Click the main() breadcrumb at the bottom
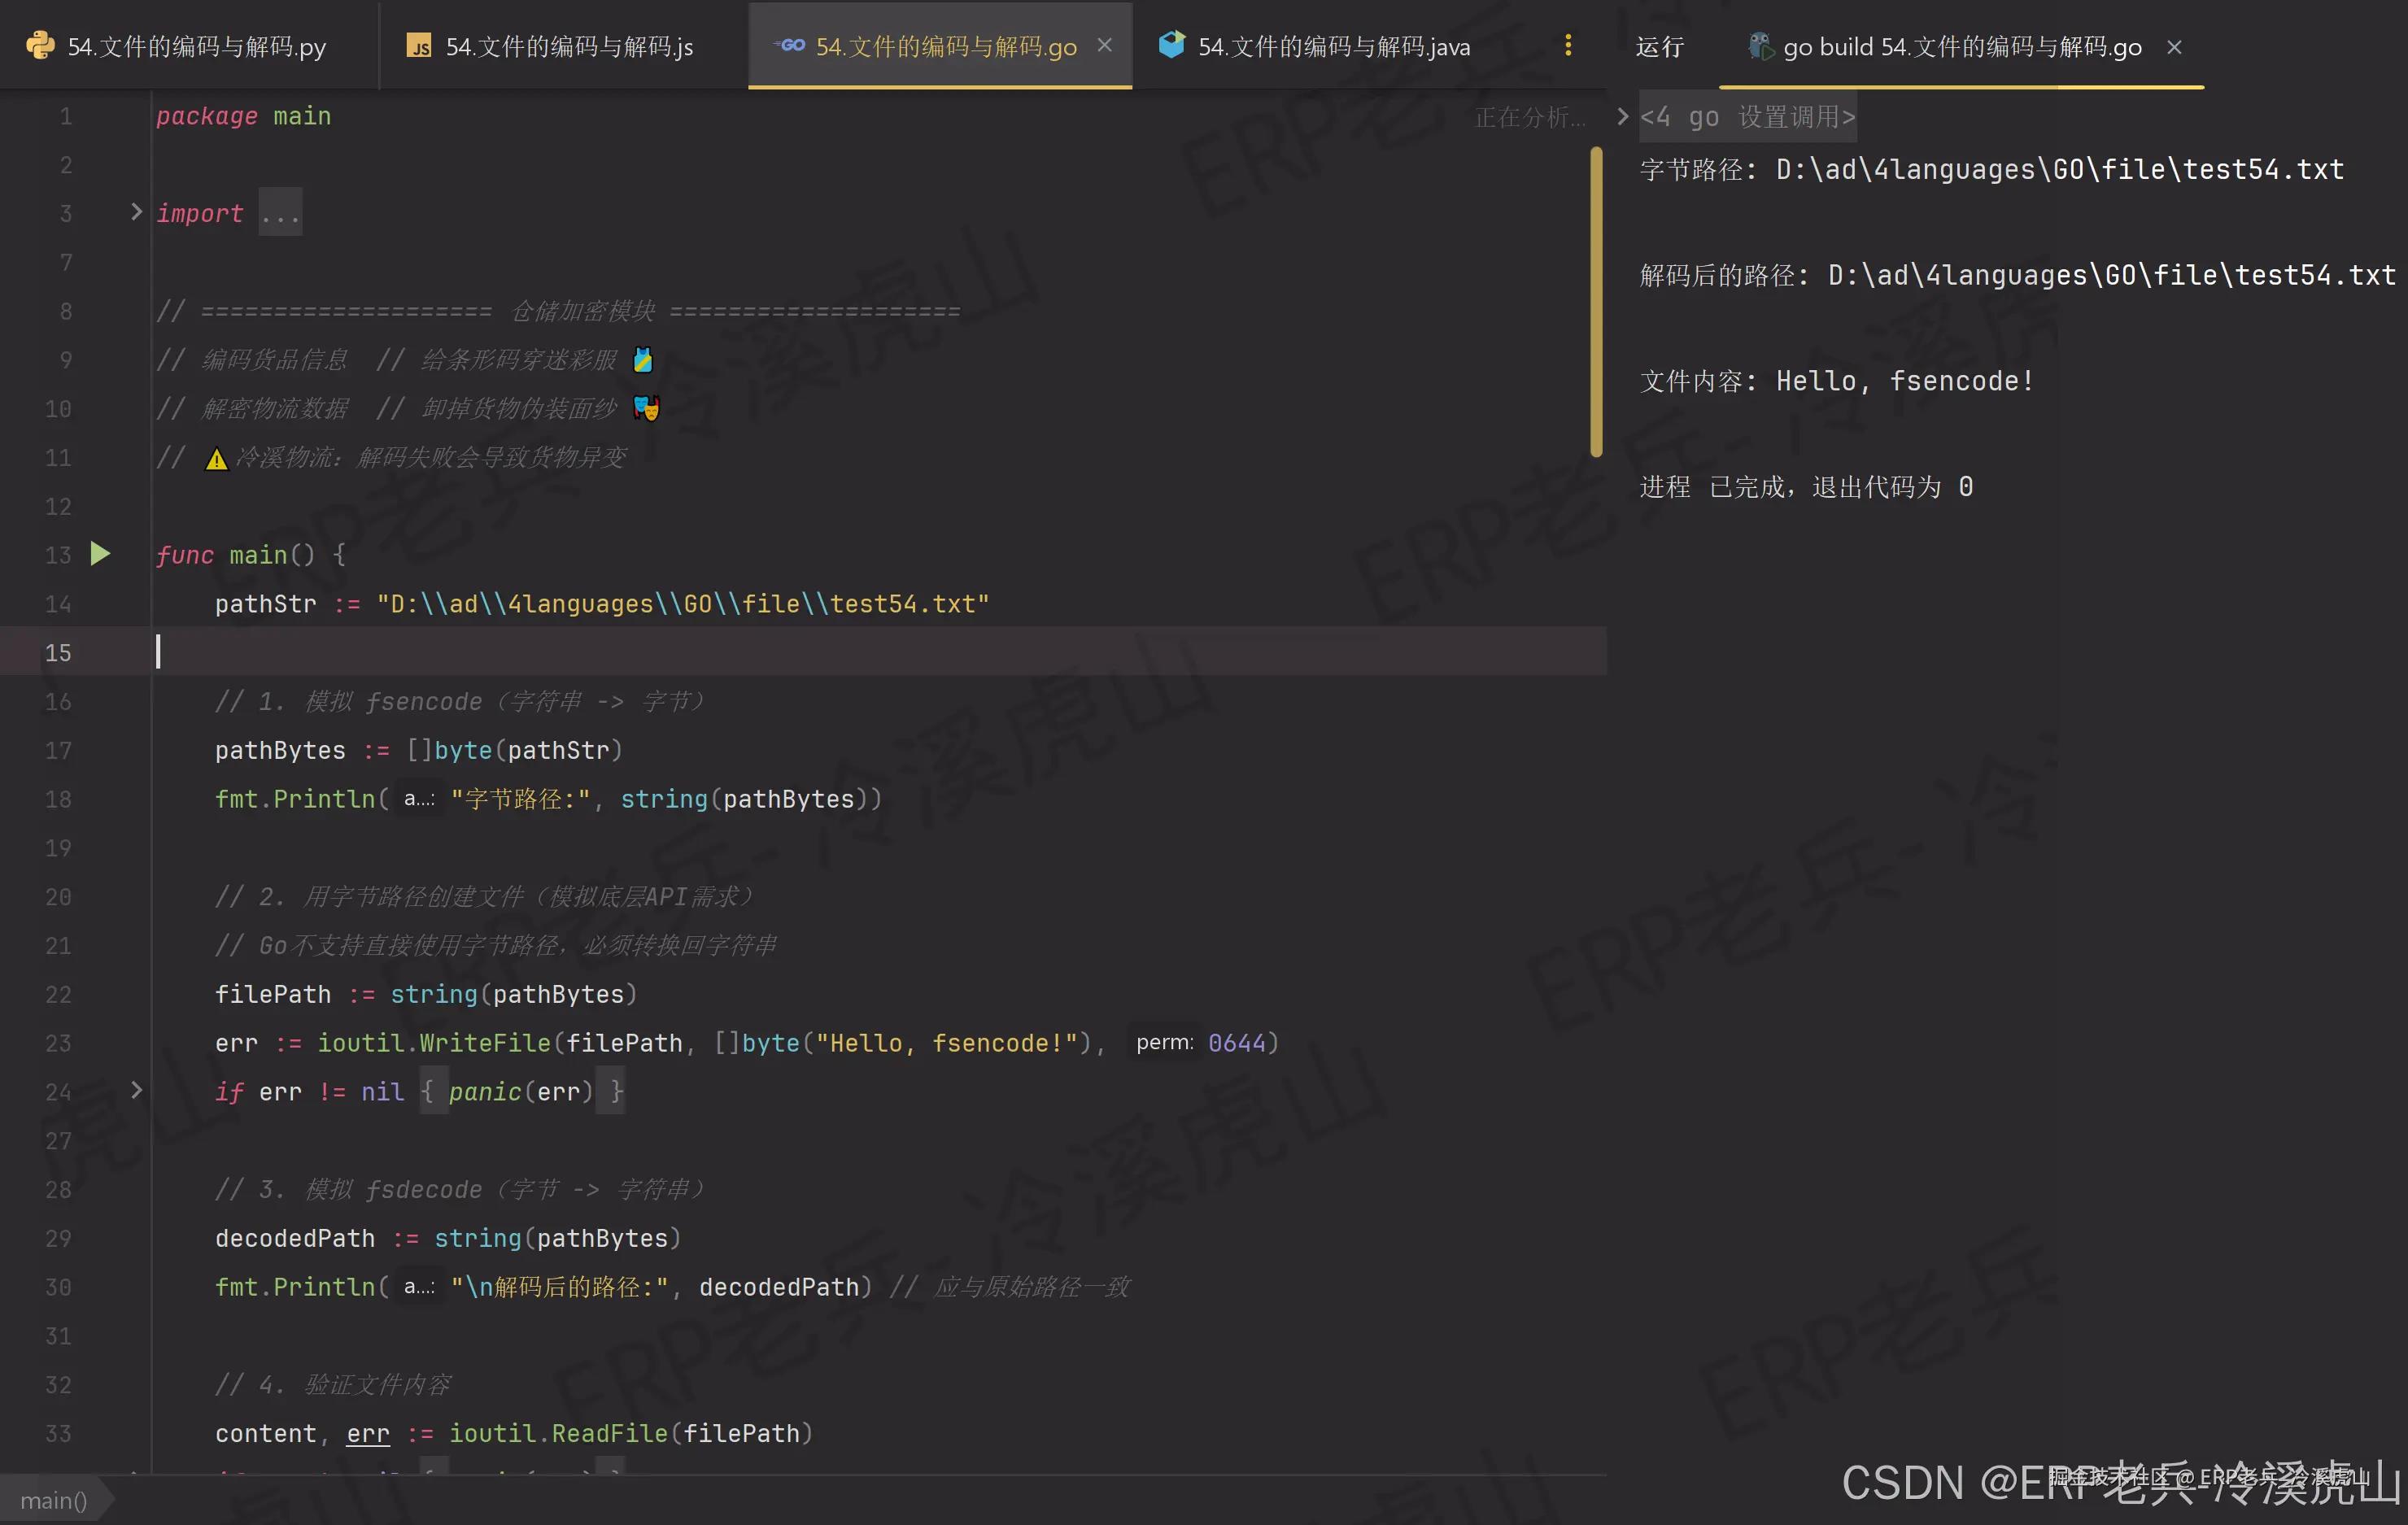The image size is (2408, 1525). [53, 1500]
